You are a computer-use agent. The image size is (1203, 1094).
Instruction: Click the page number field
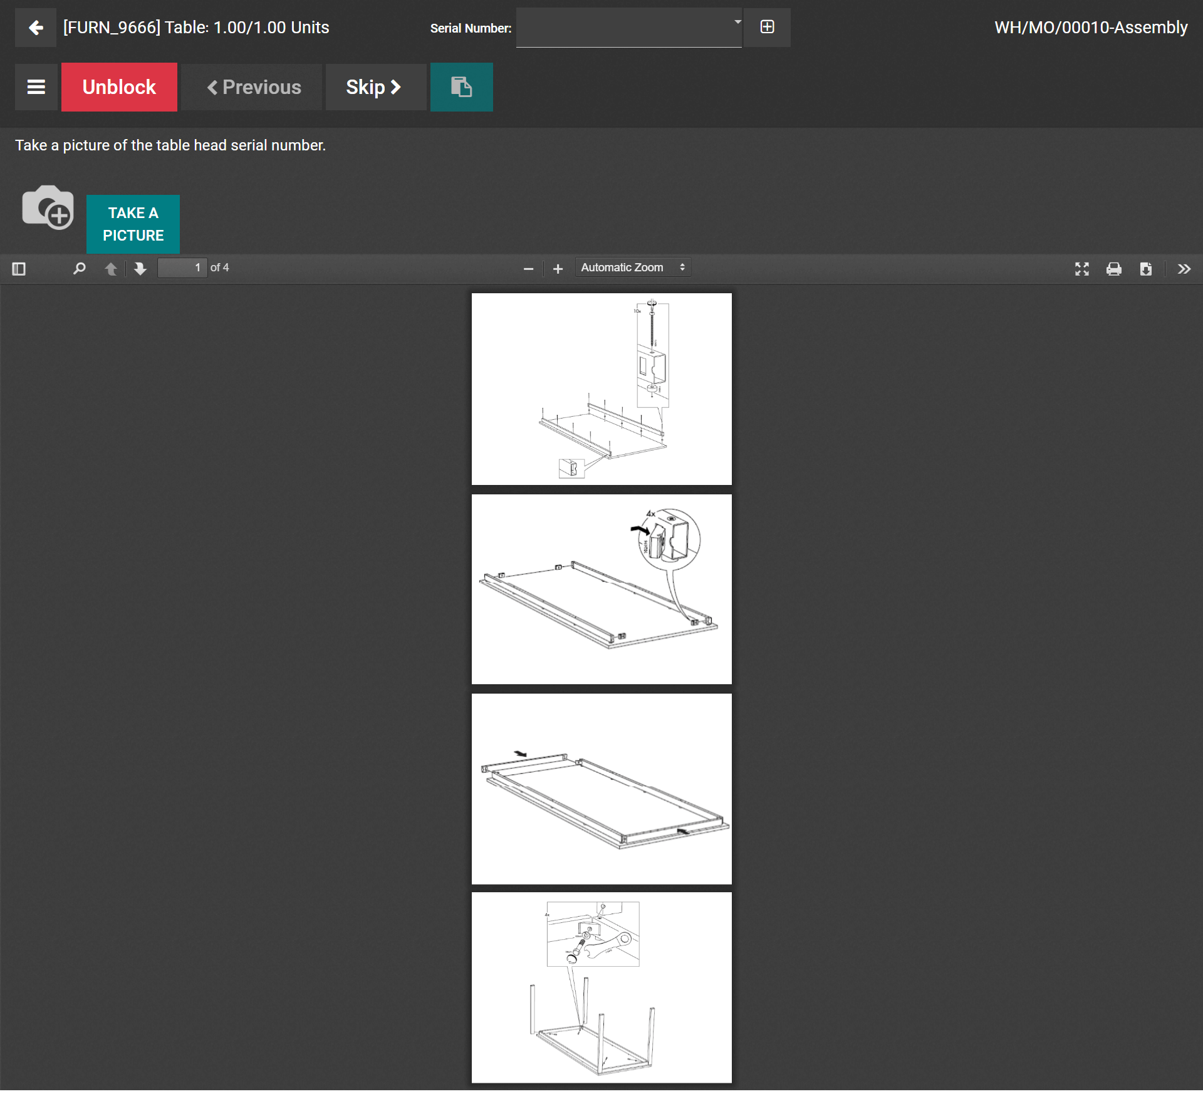(182, 268)
